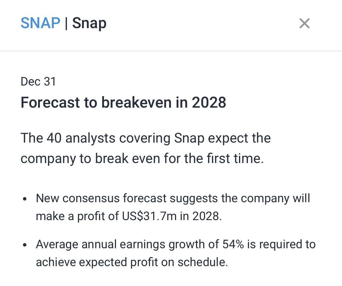Click the bullet dot before "New consensus"

point(25,199)
